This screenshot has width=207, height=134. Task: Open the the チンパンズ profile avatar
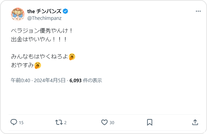18,14
